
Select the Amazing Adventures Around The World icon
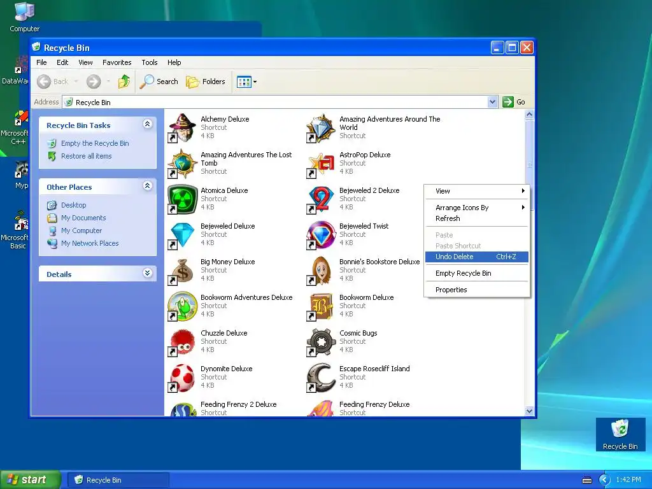[321, 128]
